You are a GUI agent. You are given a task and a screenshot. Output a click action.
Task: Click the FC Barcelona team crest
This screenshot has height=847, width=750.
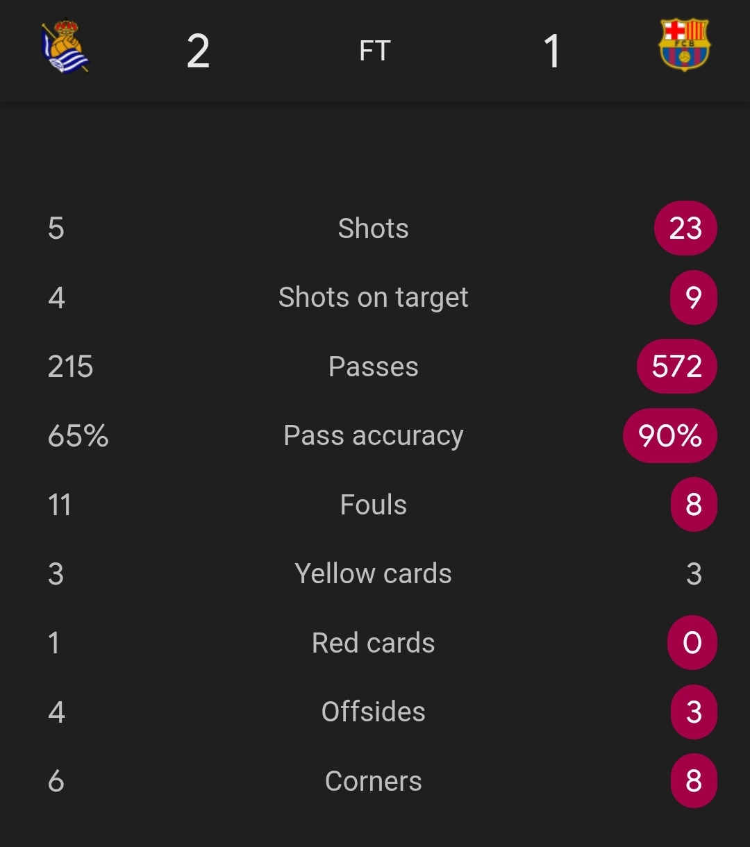tap(684, 46)
